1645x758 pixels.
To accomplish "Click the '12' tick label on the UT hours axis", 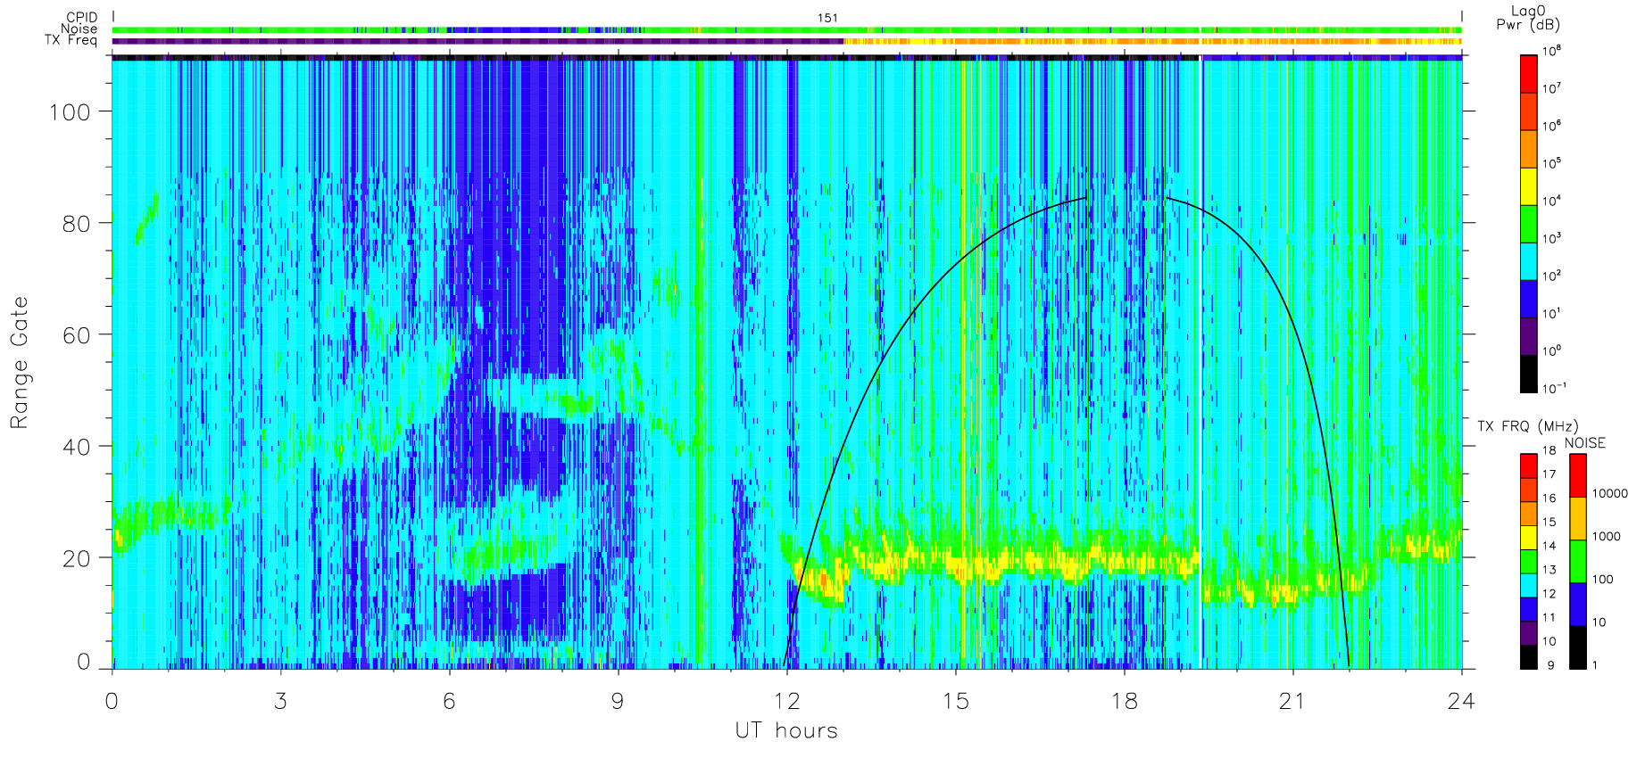I will [786, 701].
